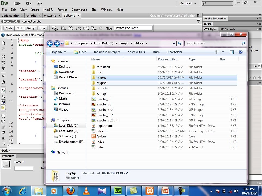Switch to the view.php tab
Viewport: 262px width, 196px height.
click(x=50, y=16)
